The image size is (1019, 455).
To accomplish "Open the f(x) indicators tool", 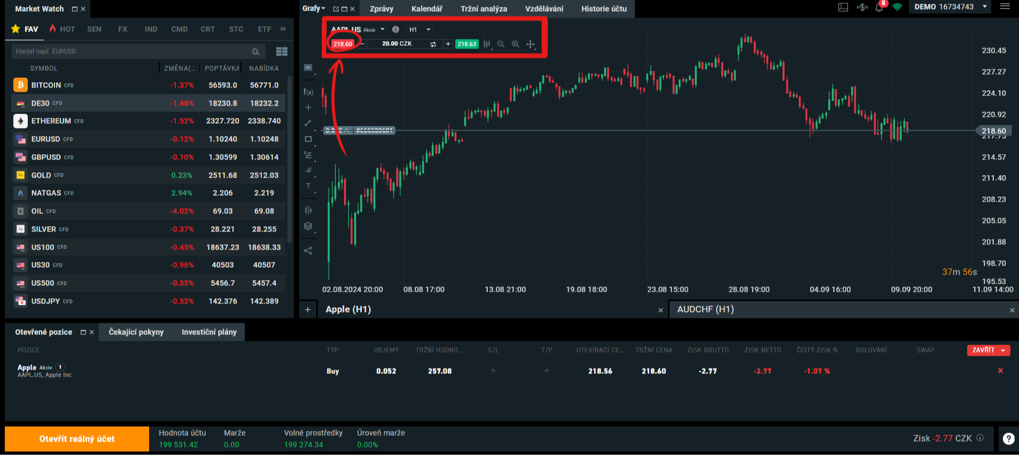I will [x=308, y=92].
